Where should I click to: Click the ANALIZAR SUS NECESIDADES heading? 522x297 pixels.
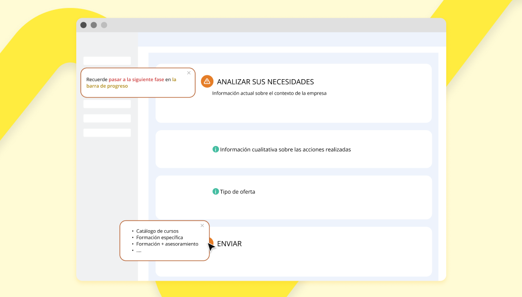click(x=265, y=82)
